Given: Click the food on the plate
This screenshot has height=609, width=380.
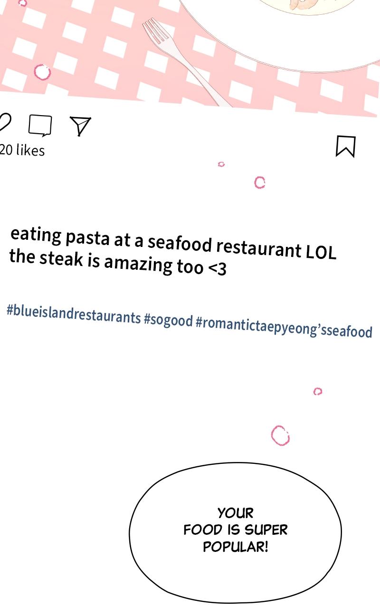Looking at the screenshot, I should tap(304, 6).
